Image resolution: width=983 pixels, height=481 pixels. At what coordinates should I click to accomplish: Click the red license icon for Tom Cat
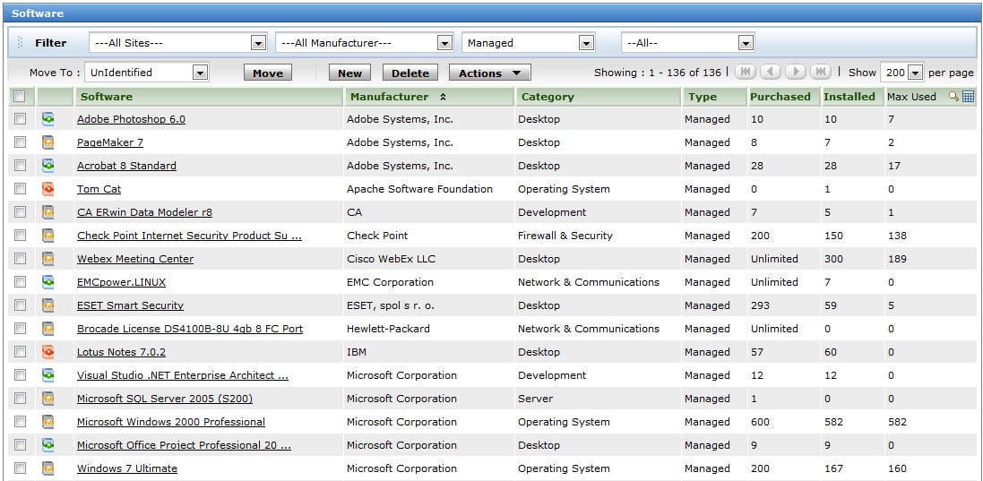click(x=48, y=188)
